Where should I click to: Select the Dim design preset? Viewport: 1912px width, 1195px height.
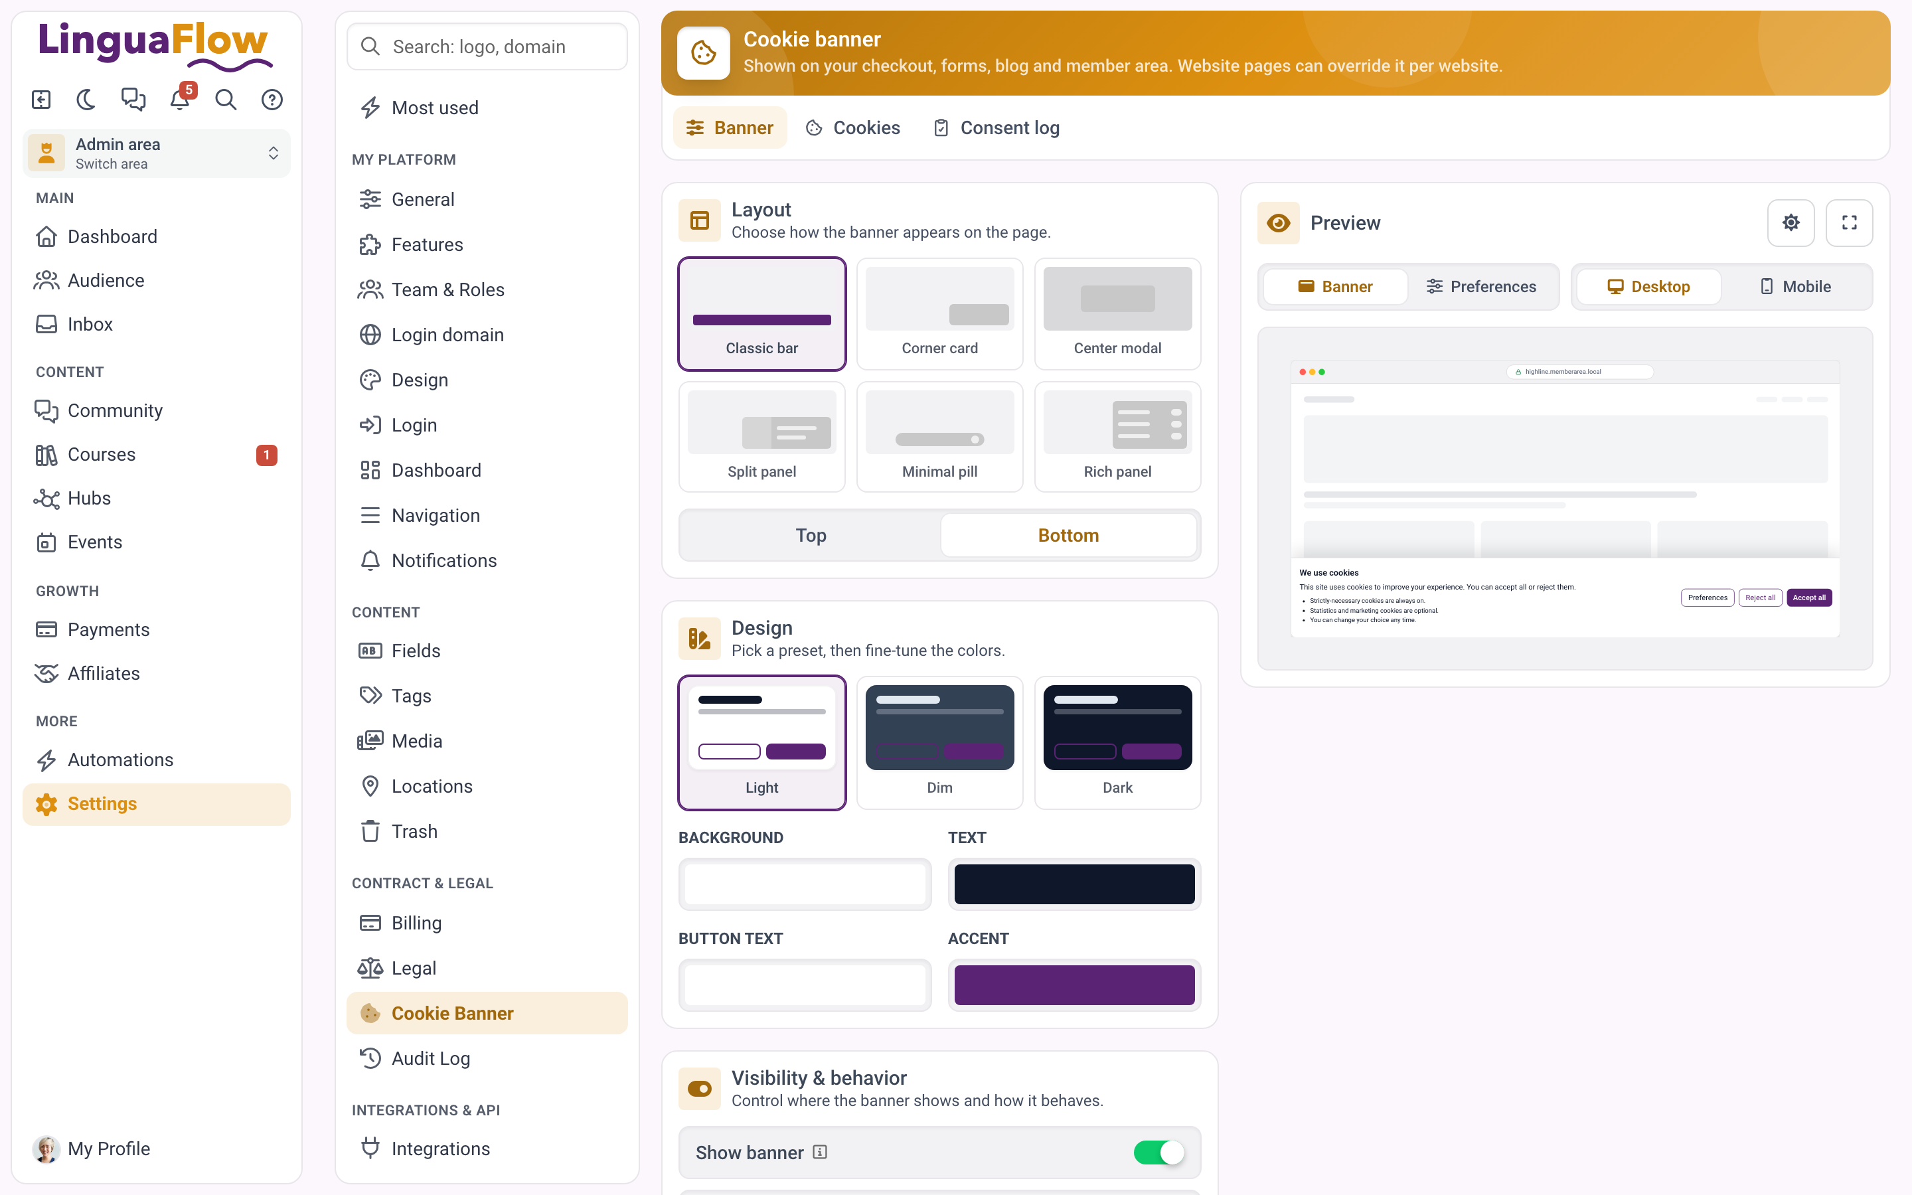coord(939,742)
